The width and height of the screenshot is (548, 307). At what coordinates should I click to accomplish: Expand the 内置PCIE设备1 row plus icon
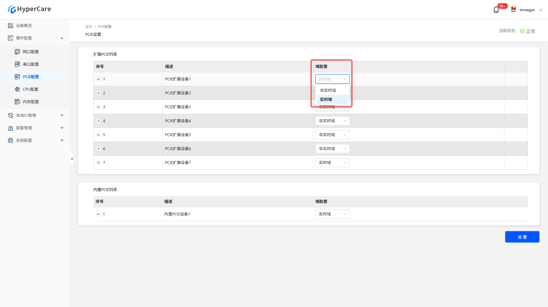tap(98, 214)
